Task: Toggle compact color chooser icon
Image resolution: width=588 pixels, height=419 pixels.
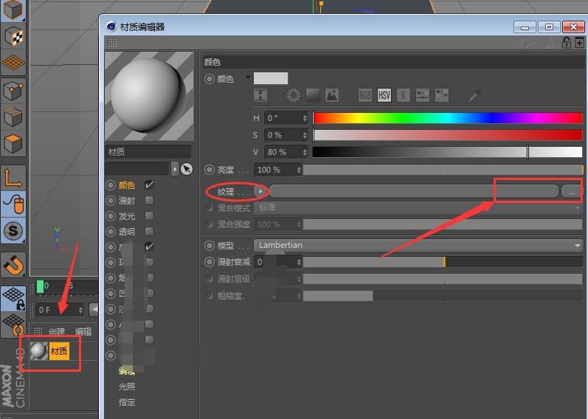Action: (260, 95)
